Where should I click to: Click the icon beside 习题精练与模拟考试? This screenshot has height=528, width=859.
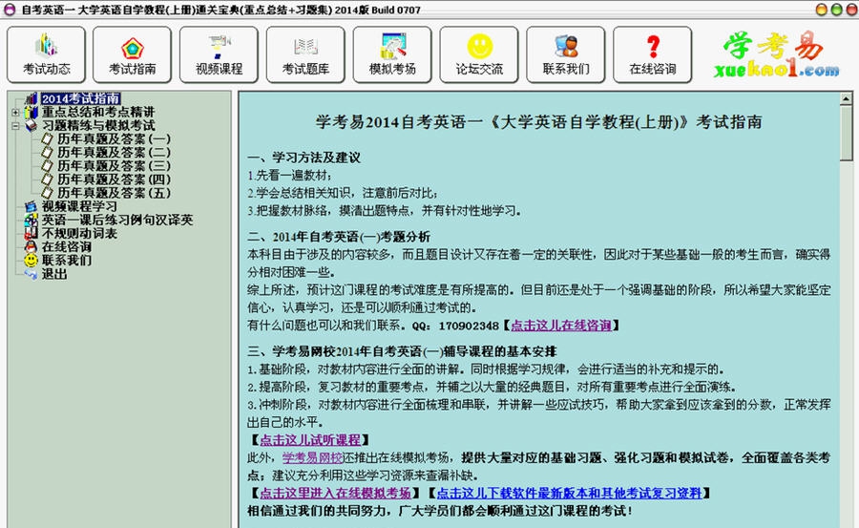pyautogui.click(x=31, y=126)
